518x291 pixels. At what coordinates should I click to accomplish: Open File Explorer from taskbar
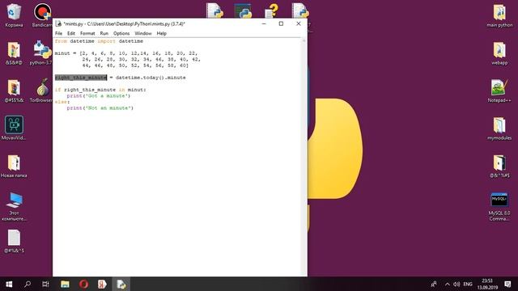coord(65,284)
